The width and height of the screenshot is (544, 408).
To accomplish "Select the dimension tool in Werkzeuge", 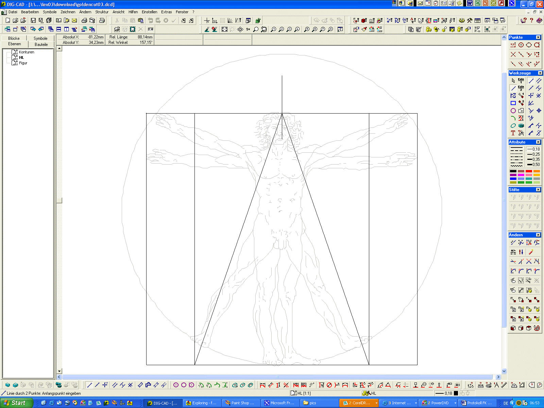I will tap(521, 118).
